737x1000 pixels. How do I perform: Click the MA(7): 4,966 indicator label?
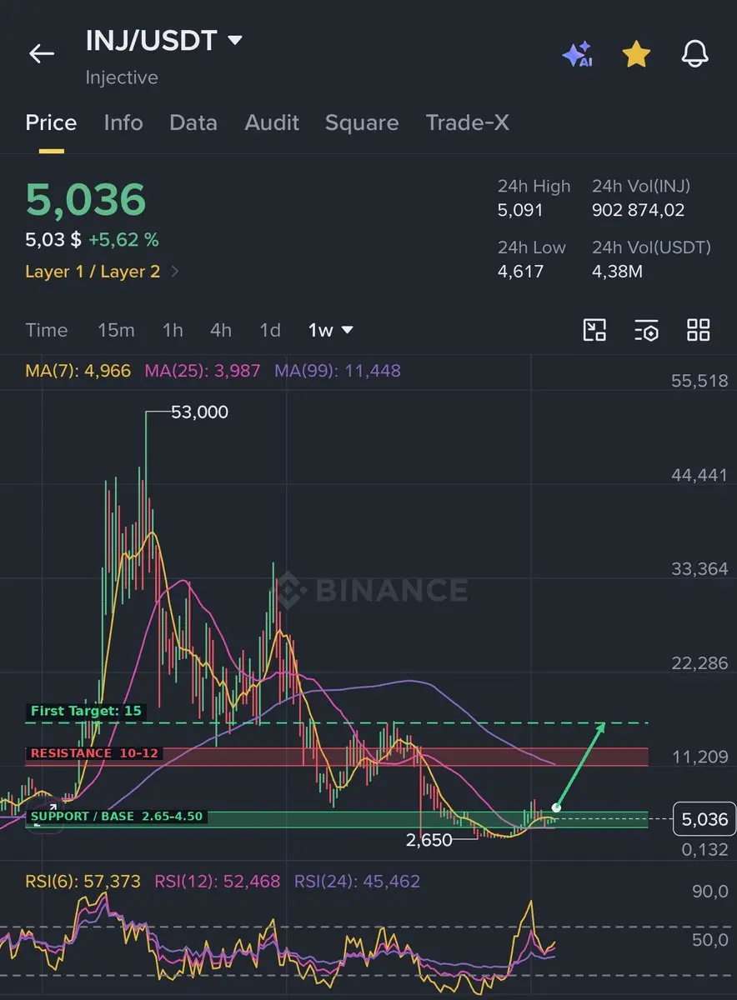(78, 371)
